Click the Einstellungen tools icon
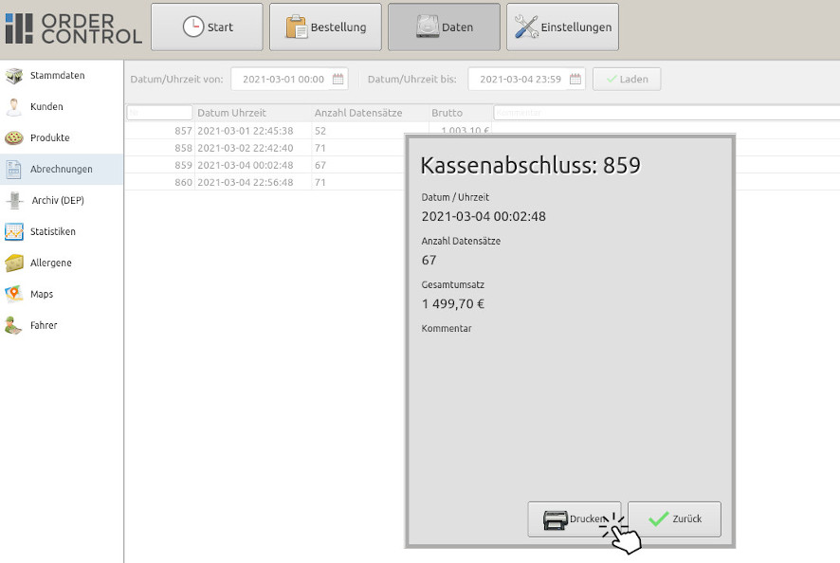The width and height of the screenshot is (840, 563). point(526,27)
